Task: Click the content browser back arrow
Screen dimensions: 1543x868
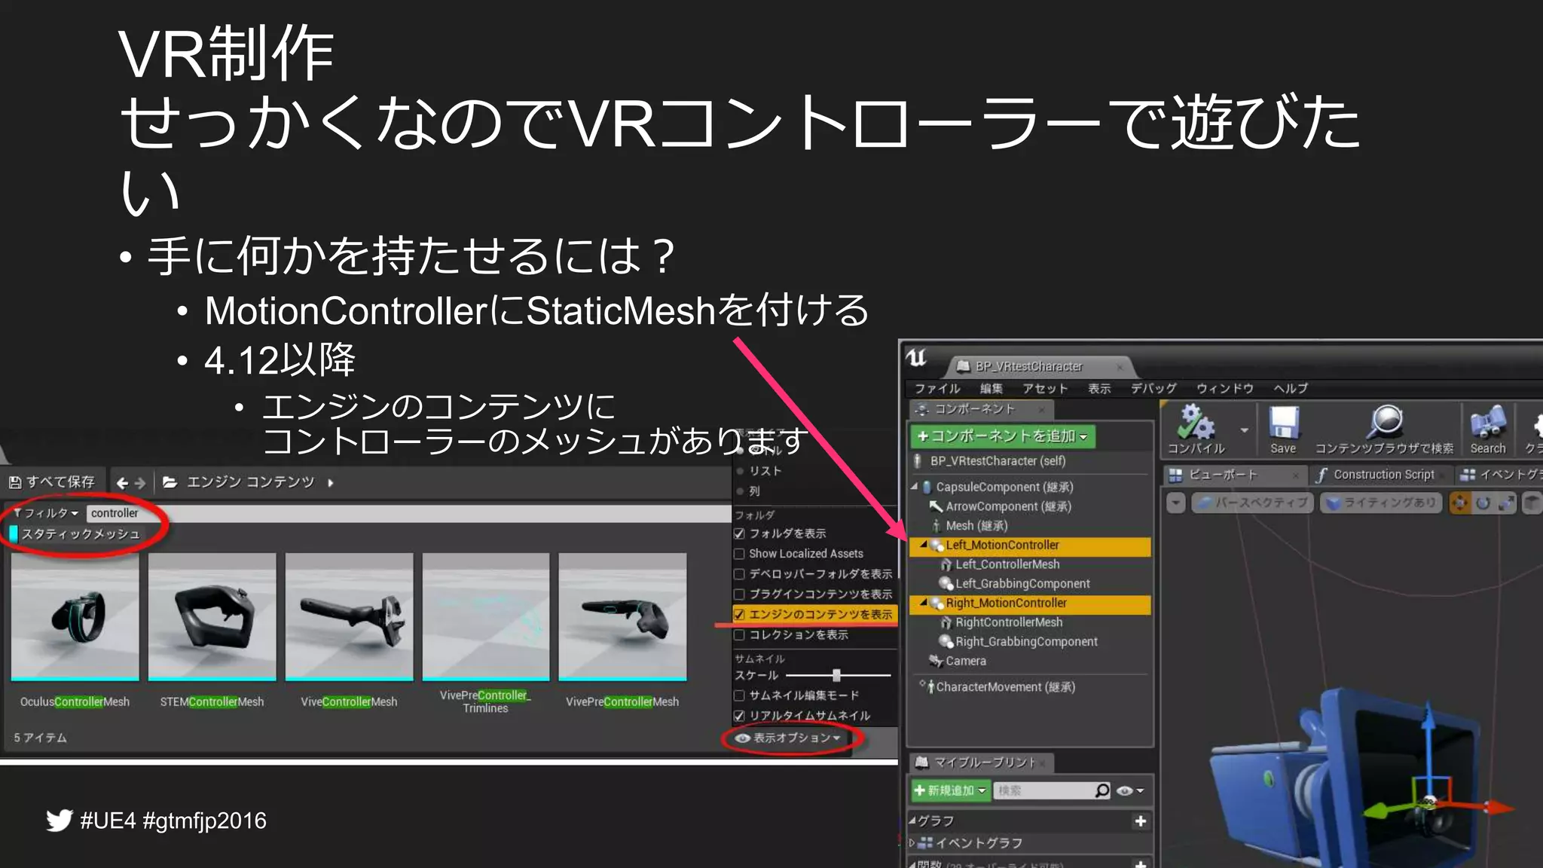Action: coord(122,483)
